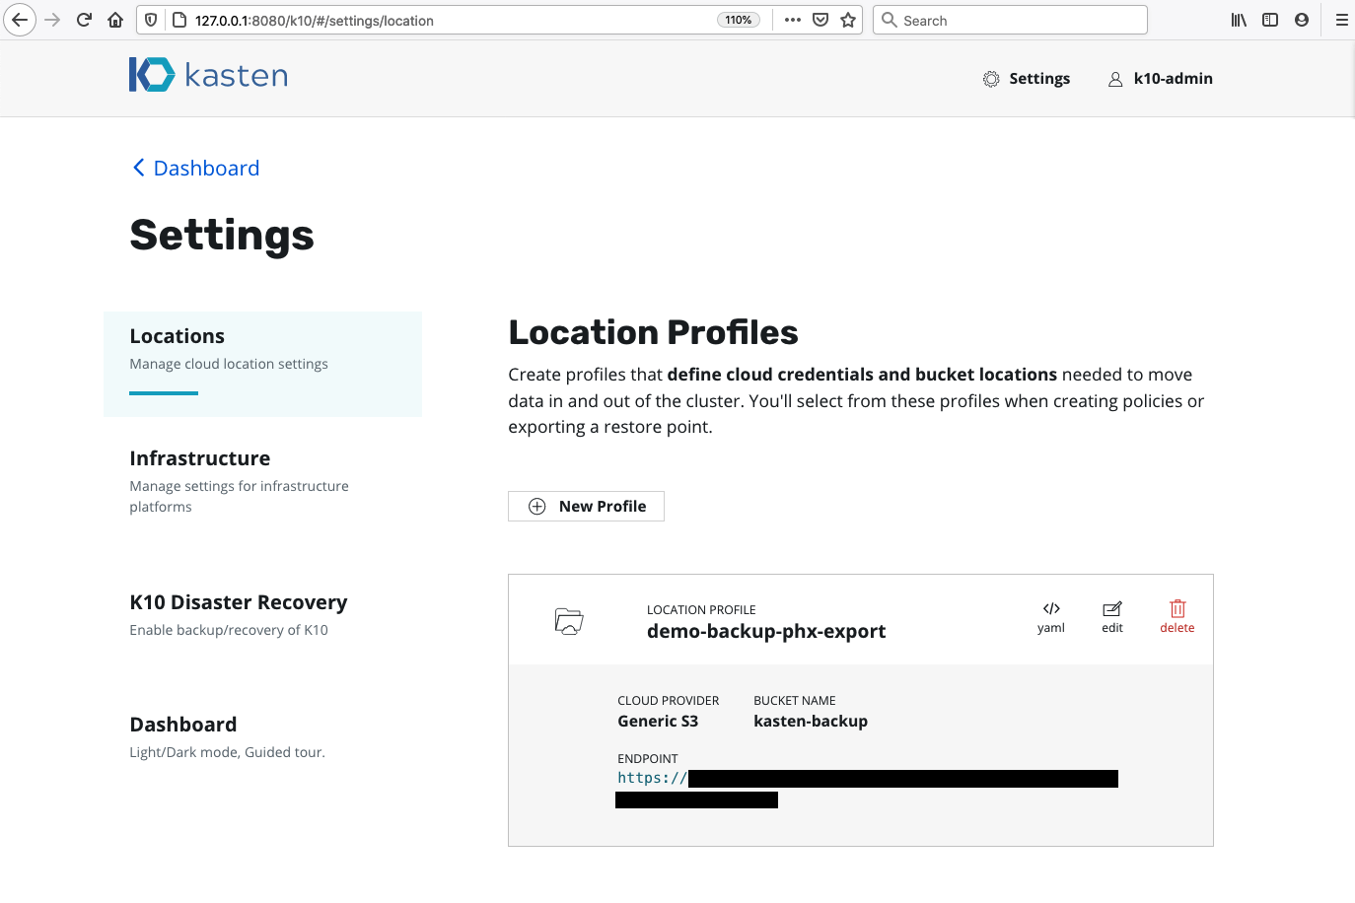The image size is (1355, 903).
Task: Click the Kasten logo in the header
Action: (x=208, y=74)
